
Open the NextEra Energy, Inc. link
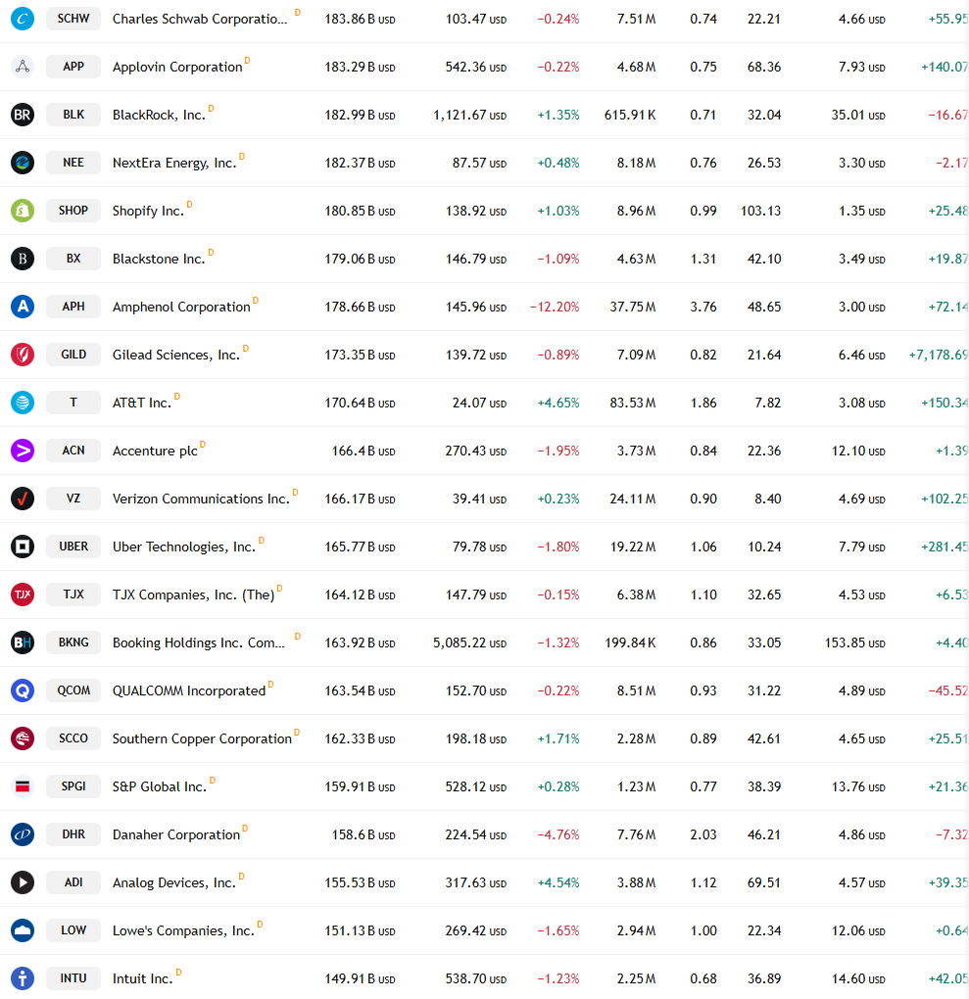tap(174, 164)
